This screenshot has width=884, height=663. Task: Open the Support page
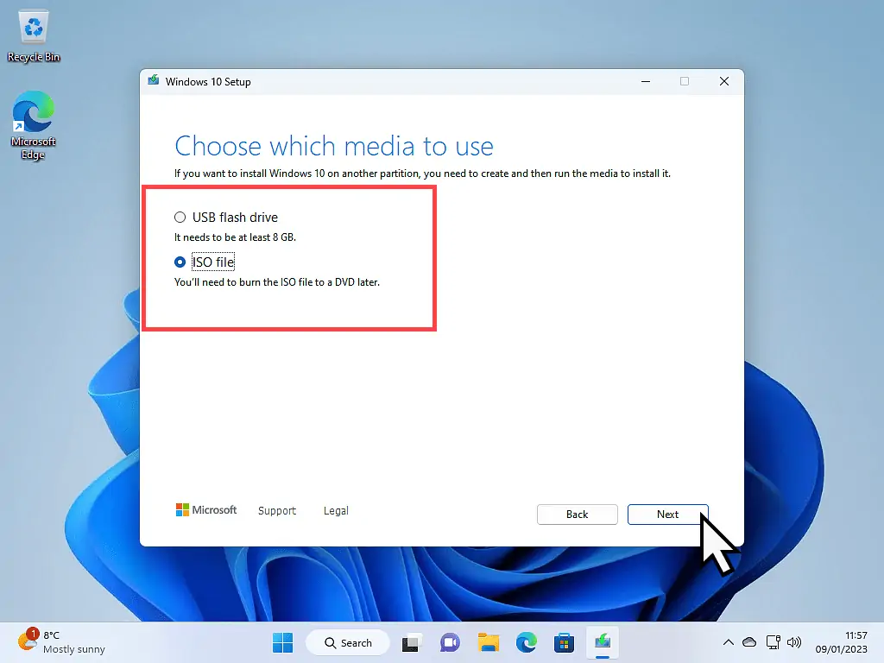(x=276, y=510)
